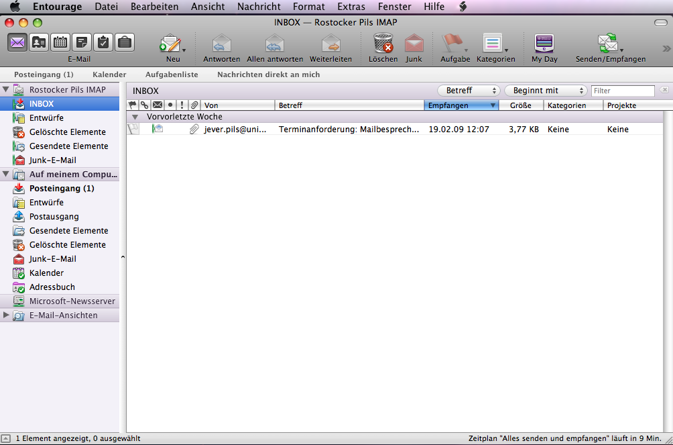Open Posteingang (1) favorites bar item
The width and height of the screenshot is (673, 445).
click(44, 75)
